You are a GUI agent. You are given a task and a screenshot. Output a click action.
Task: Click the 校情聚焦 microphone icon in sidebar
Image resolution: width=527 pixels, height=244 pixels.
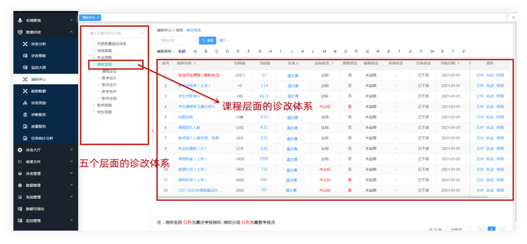click(20, 20)
